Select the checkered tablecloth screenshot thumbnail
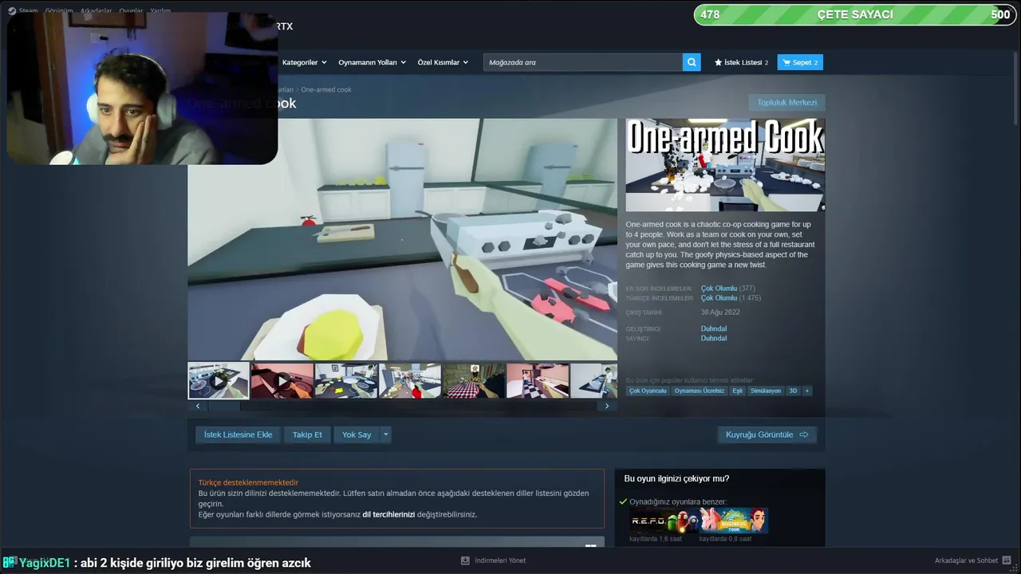The width and height of the screenshot is (1021, 574). 474,380
